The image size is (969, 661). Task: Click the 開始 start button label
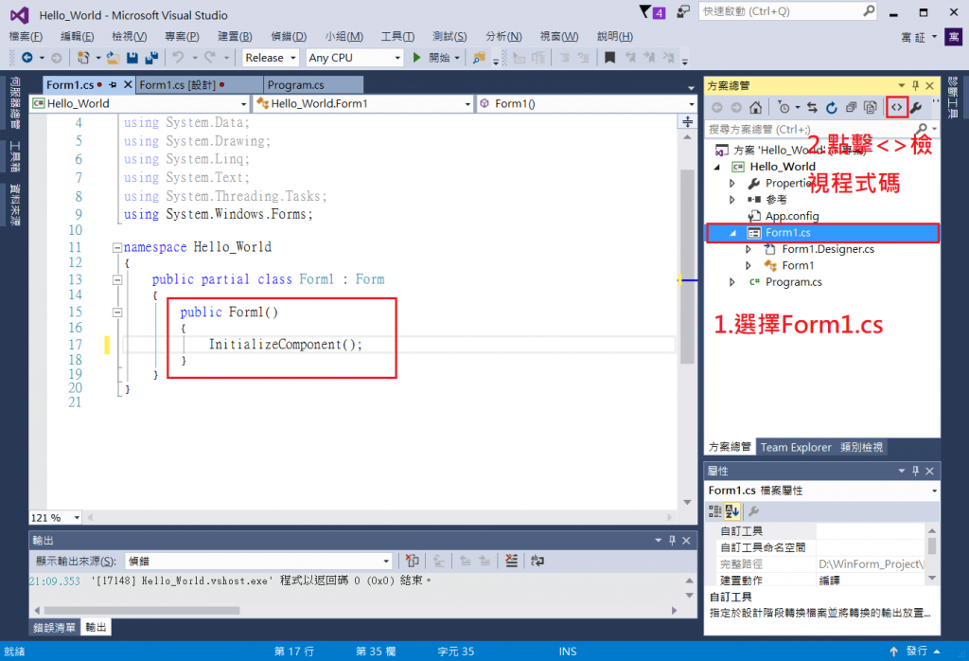click(x=439, y=58)
